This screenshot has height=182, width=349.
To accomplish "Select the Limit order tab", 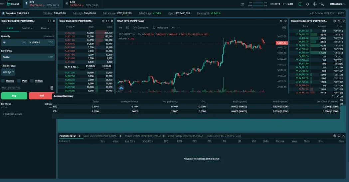I will 10,29.
